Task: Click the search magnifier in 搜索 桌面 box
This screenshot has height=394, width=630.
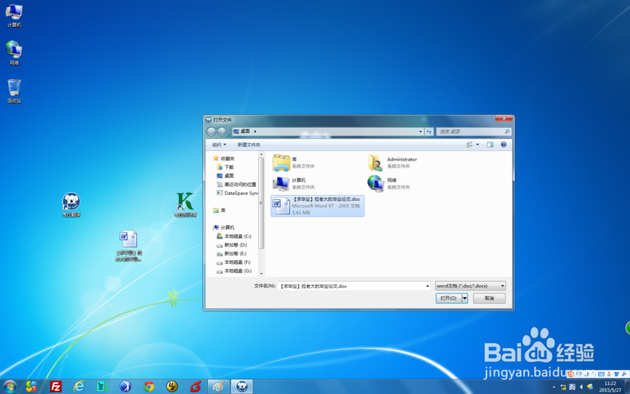Action: pyautogui.click(x=507, y=132)
